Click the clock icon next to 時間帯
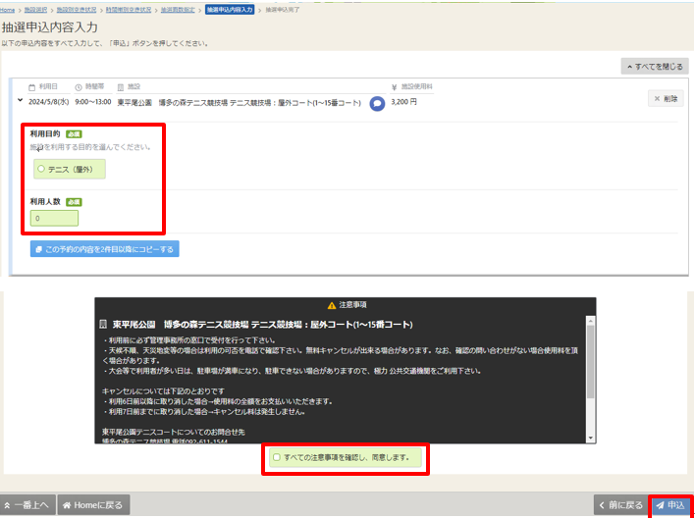695x518 pixels. coord(78,86)
